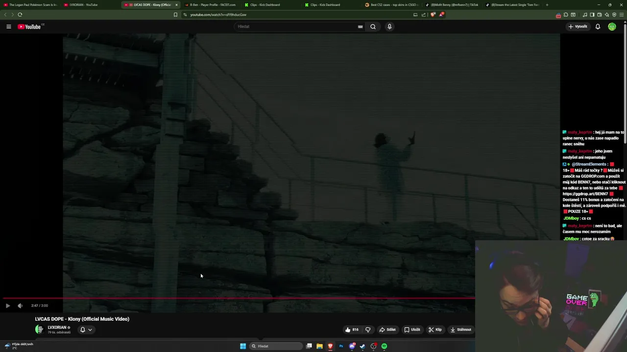Image resolution: width=627 pixels, height=352 pixels.
Task: Open a new browser tab
Action: tap(547, 5)
